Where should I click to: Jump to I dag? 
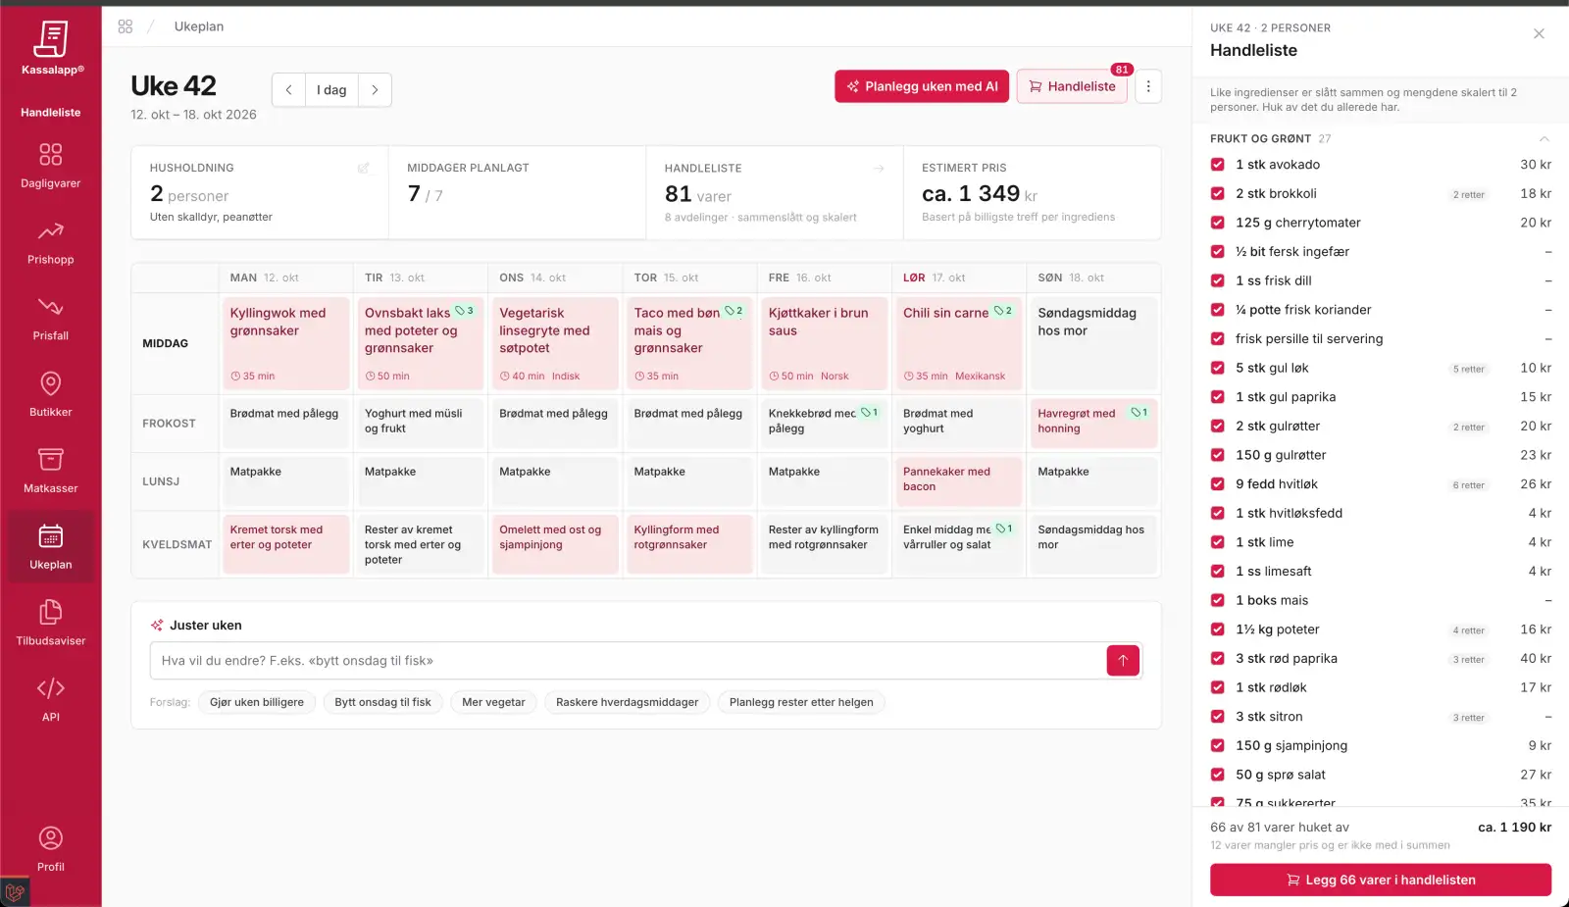(x=331, y=90)
